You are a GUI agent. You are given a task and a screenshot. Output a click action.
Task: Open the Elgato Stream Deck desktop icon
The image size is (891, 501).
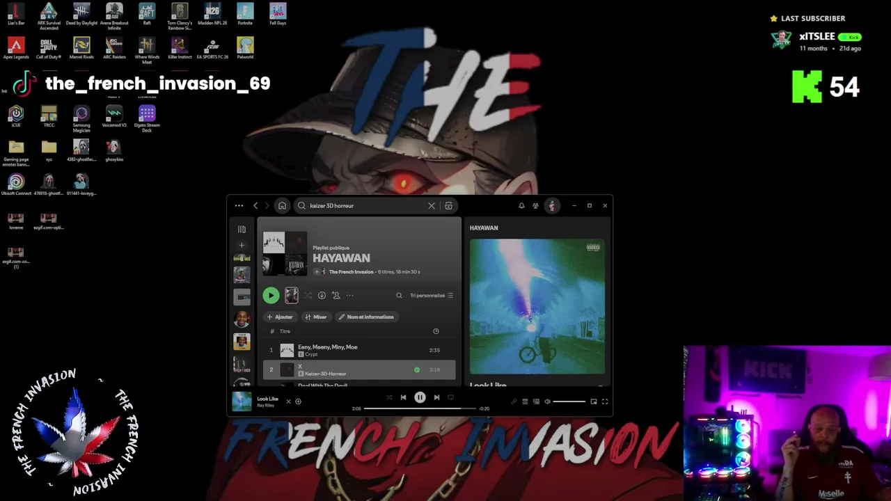(x=147, y=118)
